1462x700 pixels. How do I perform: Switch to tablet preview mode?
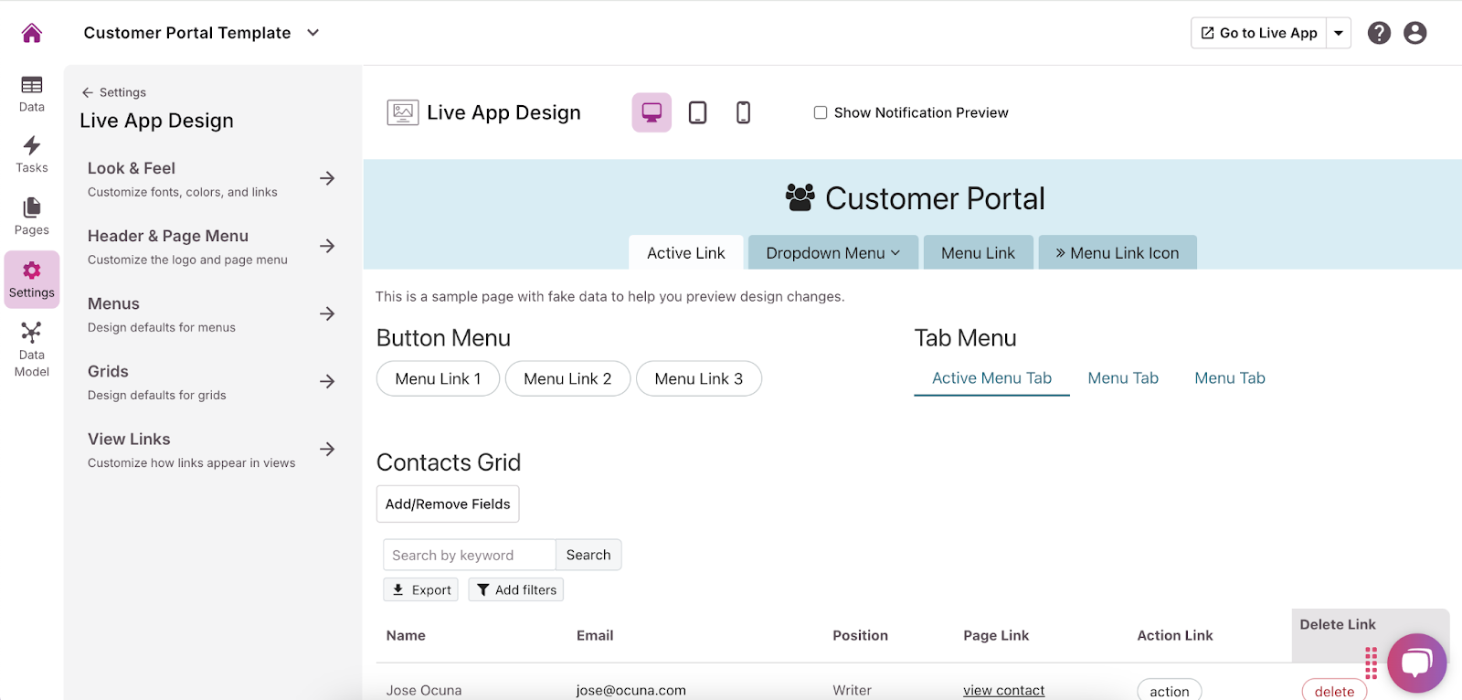pos(697,112)
